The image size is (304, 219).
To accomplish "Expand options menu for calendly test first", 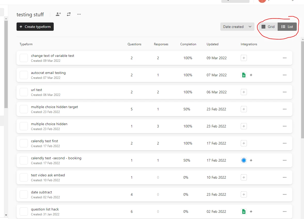I will click(x=284, y=143).
